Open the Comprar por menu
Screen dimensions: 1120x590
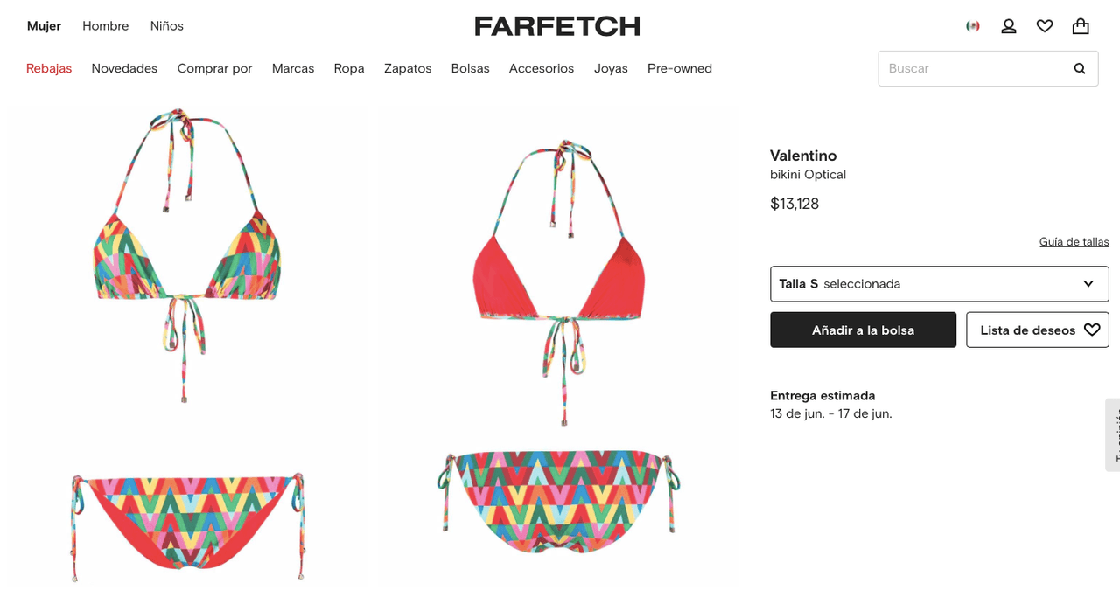[x=214, y=68]
